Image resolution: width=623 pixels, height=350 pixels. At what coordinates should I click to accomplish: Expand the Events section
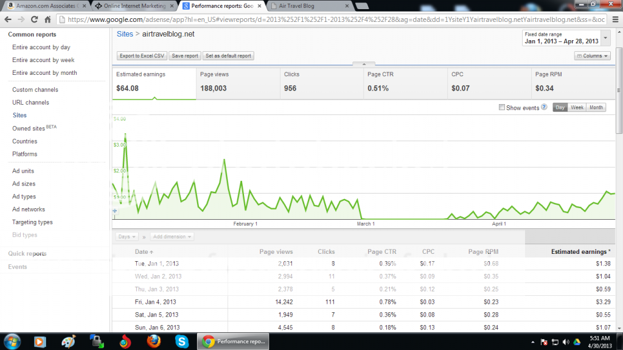click(x=18, y=267)
